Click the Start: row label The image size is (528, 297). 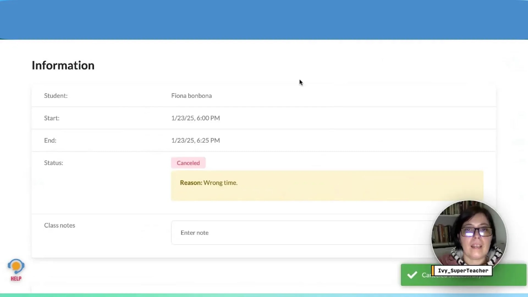coord(51,118)
